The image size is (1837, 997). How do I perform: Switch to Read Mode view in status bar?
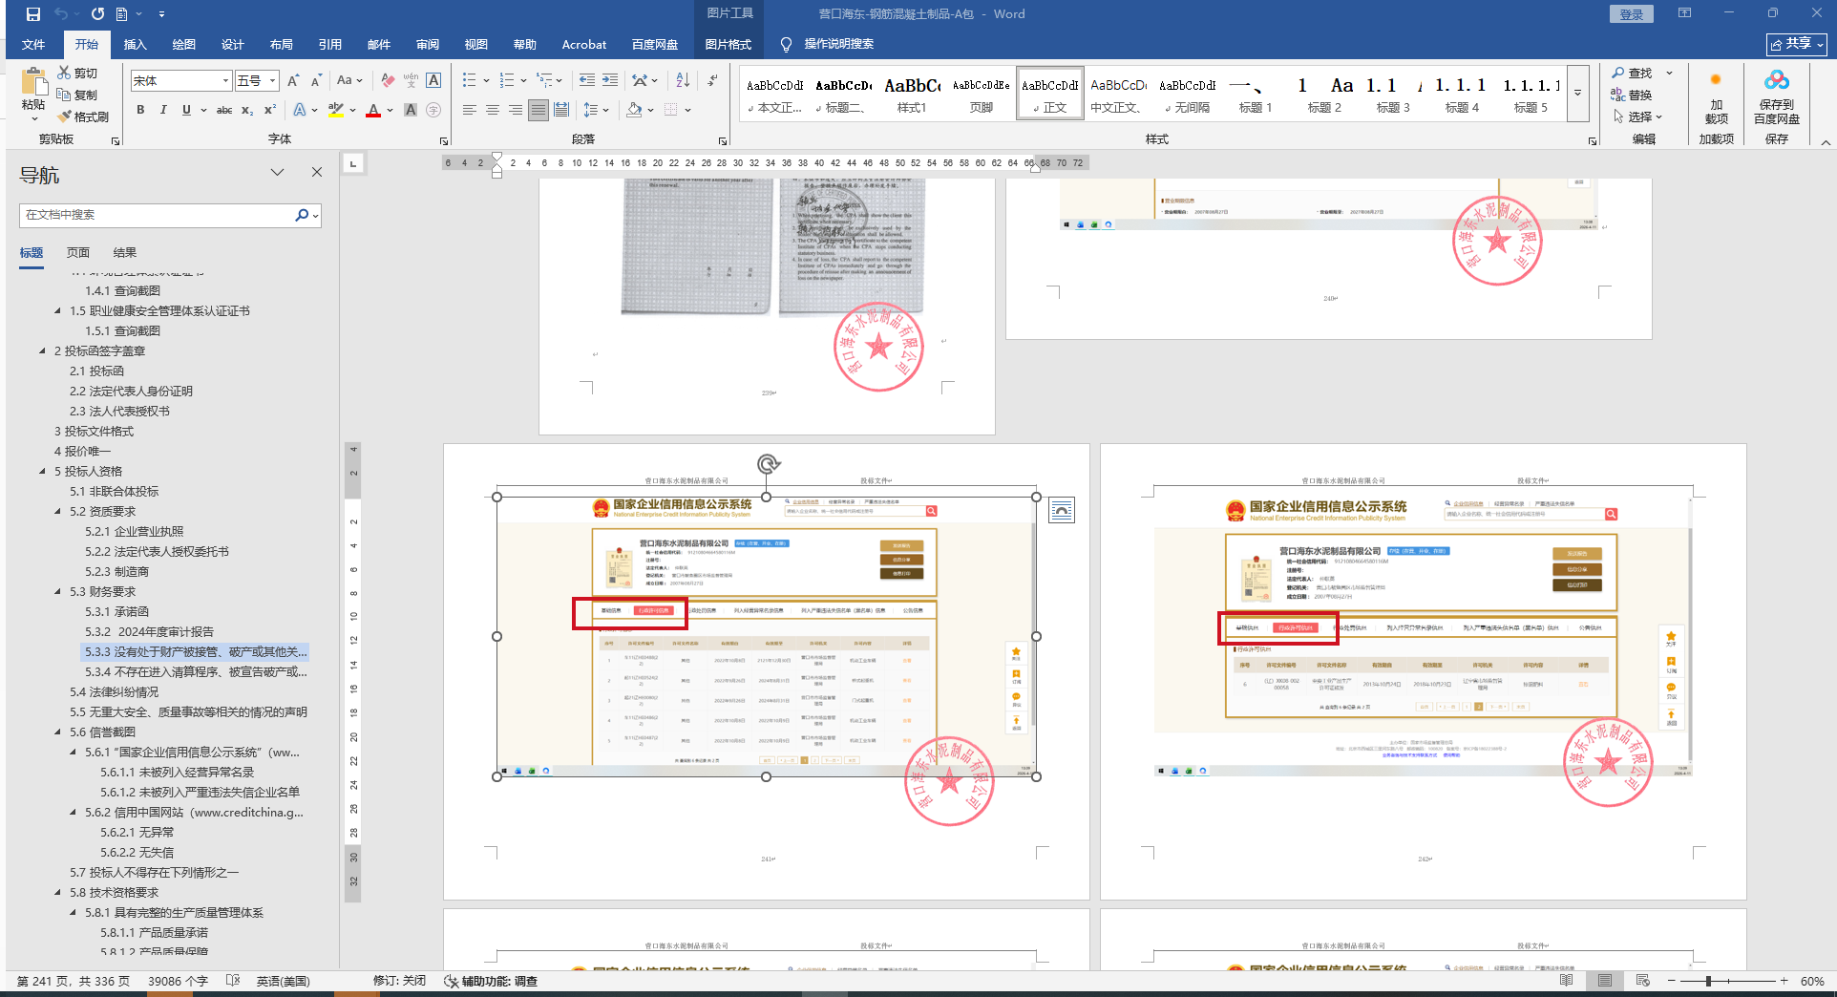1567,981
